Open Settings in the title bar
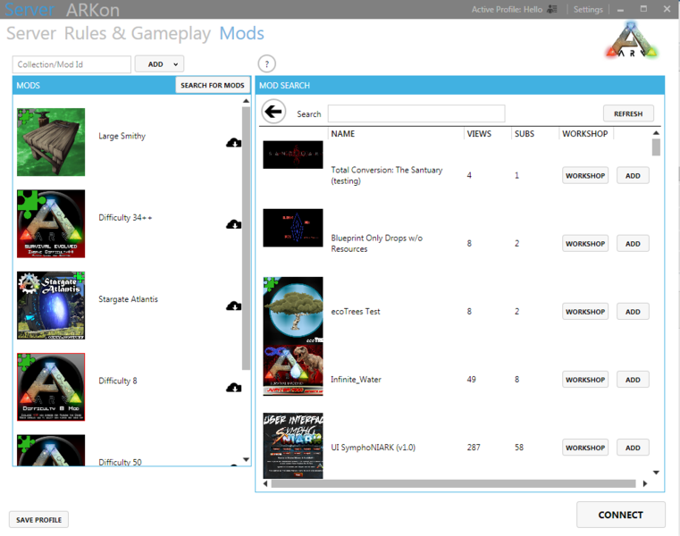 [x=588, y=9]
